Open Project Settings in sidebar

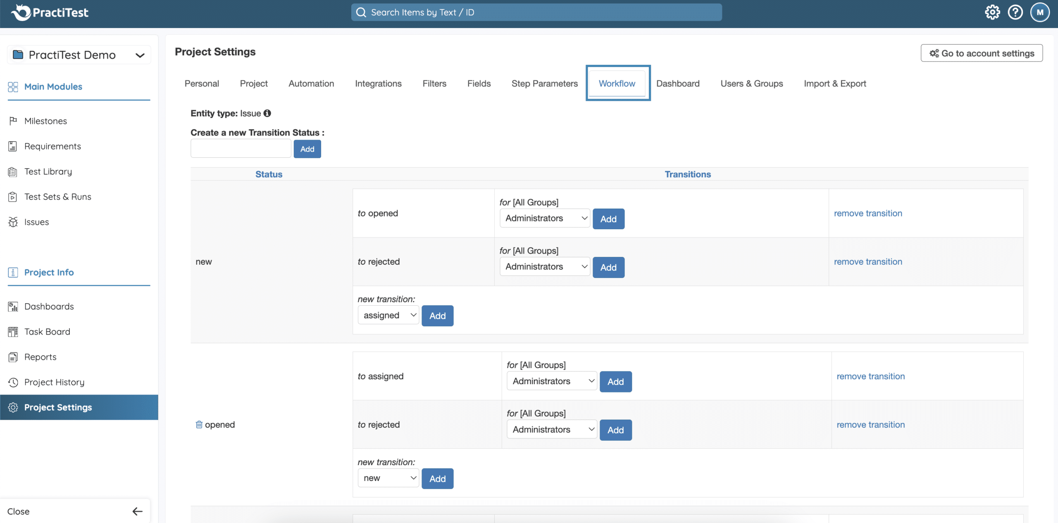point(79,407)
